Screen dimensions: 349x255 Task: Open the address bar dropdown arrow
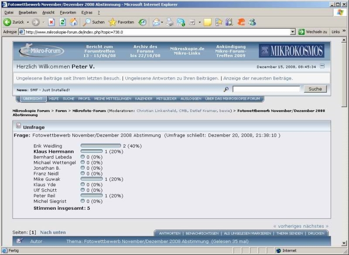click(x=293, y=32)
